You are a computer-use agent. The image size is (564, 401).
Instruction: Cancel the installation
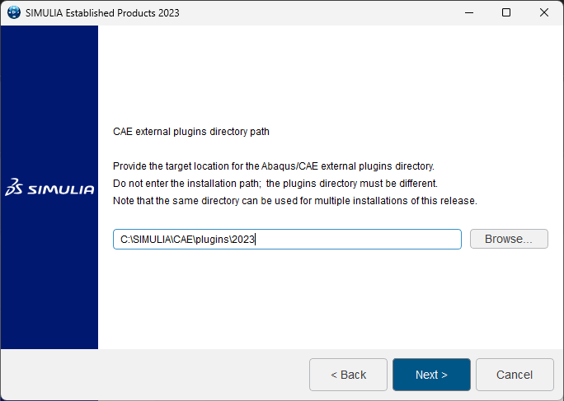(515, 375)
